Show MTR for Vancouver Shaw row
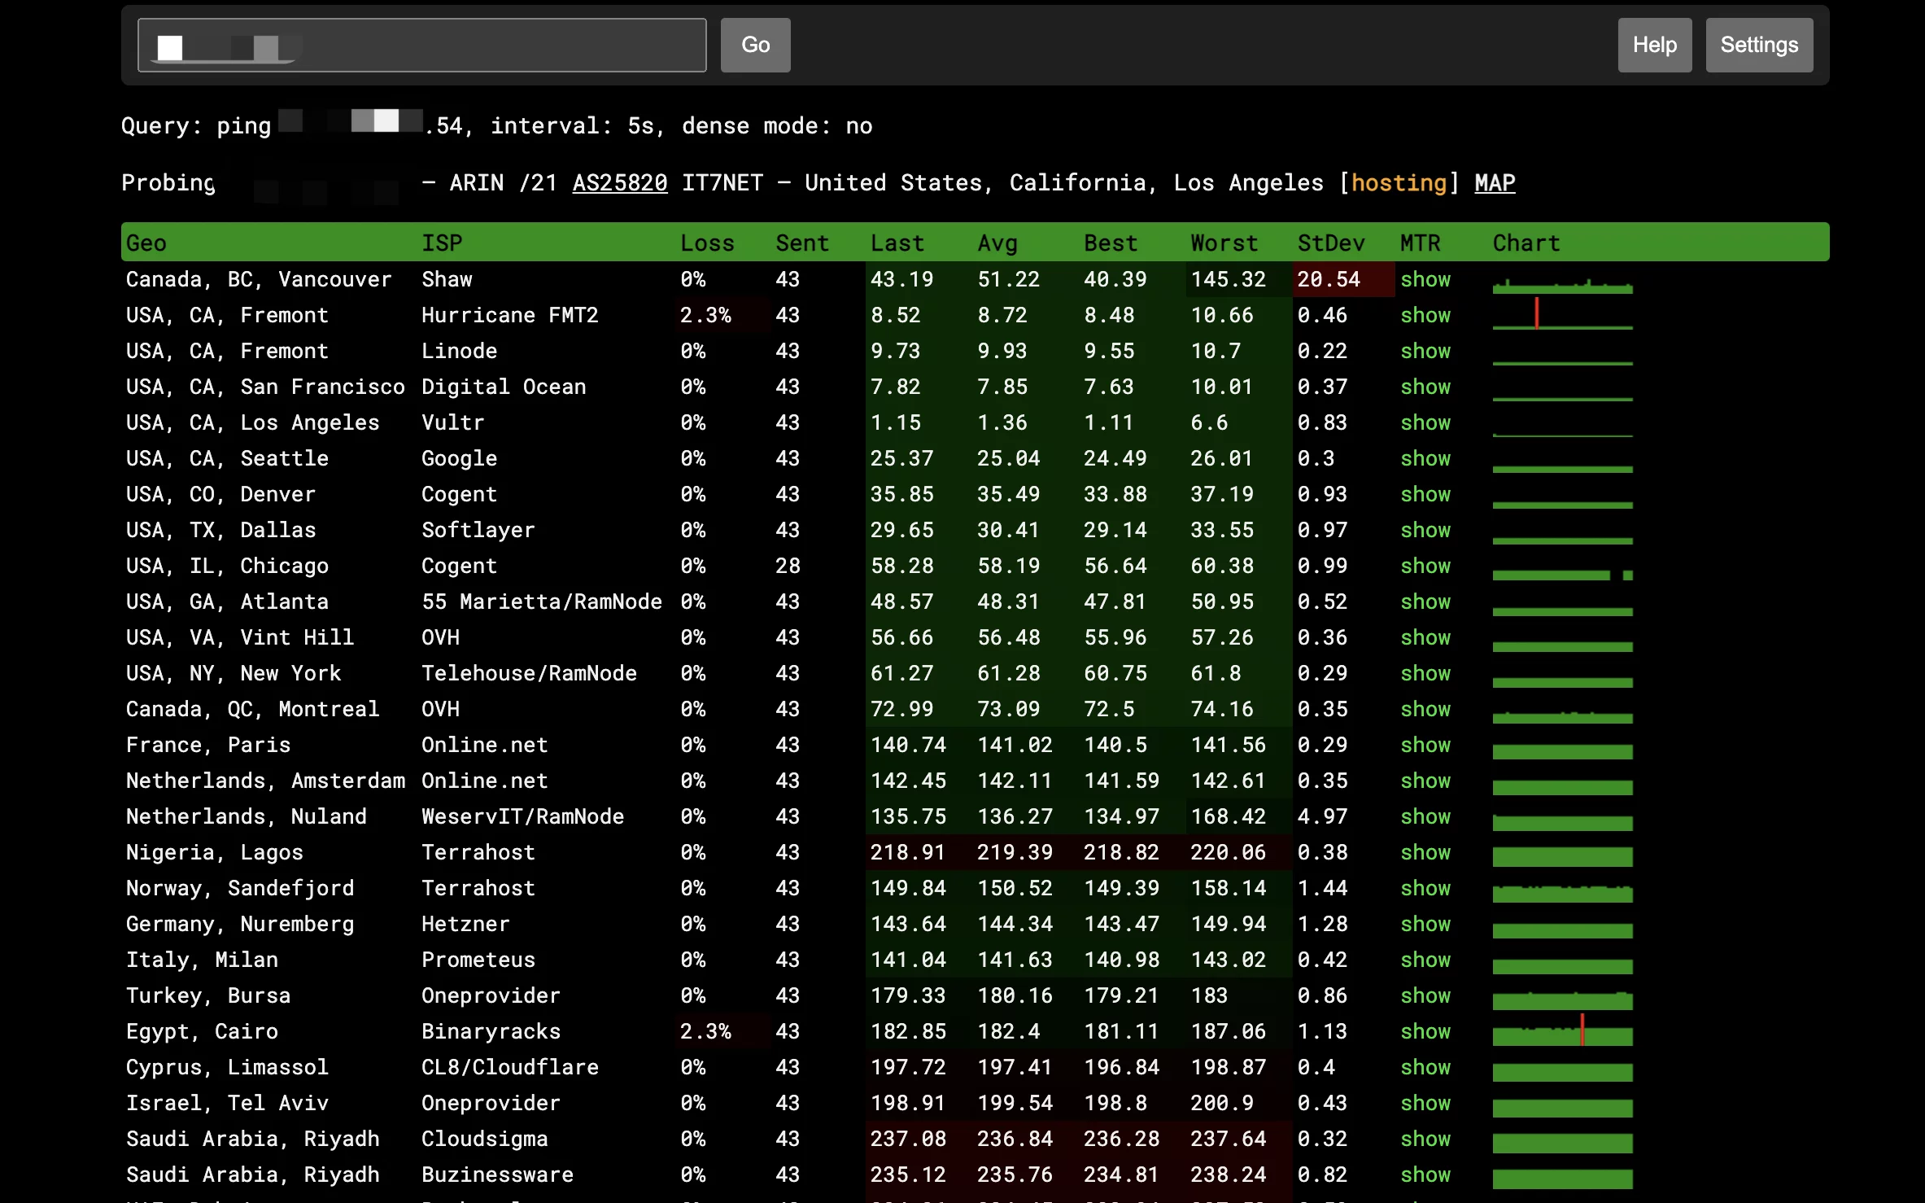The width and height of the screenshot is (1925, 1203). tap(1425, 280)
